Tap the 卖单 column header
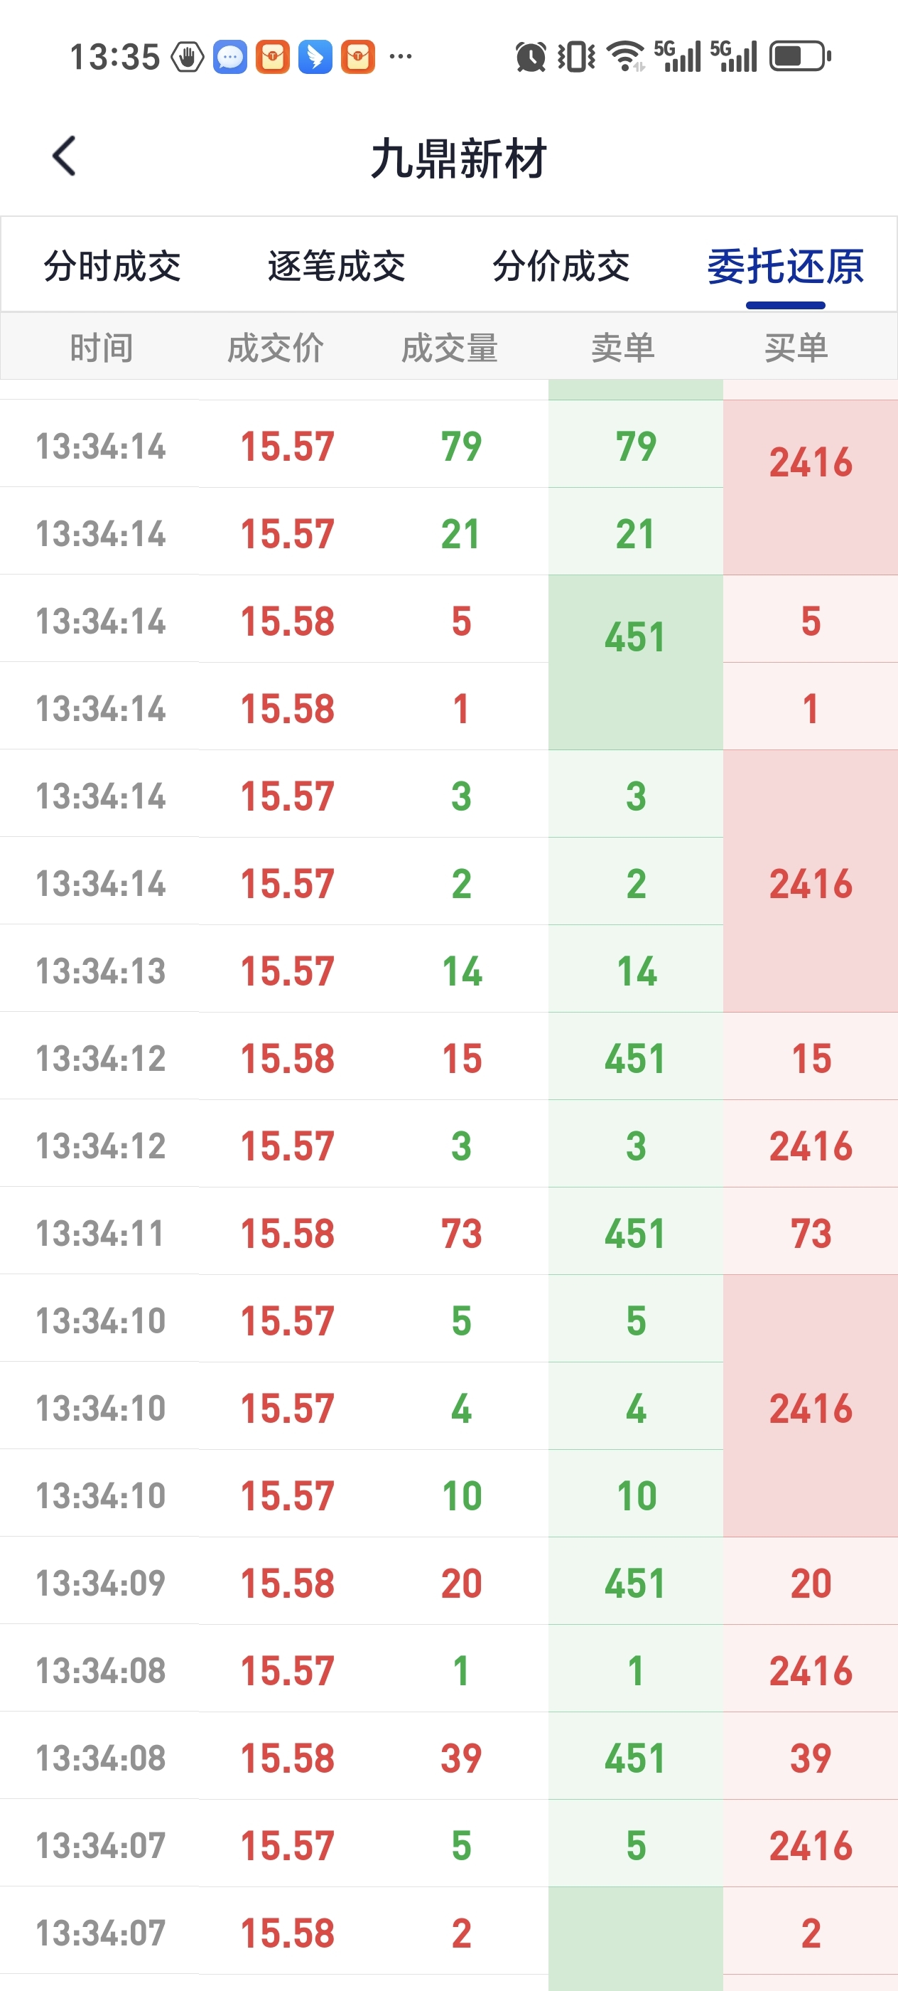This screenshot has height=1991, width=898. pos(623,348)
